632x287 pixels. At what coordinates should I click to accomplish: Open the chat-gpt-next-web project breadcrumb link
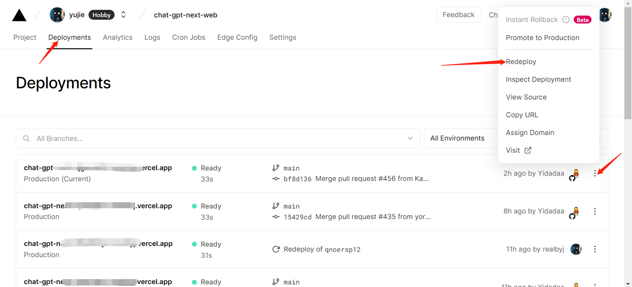[x=186, y=15]
